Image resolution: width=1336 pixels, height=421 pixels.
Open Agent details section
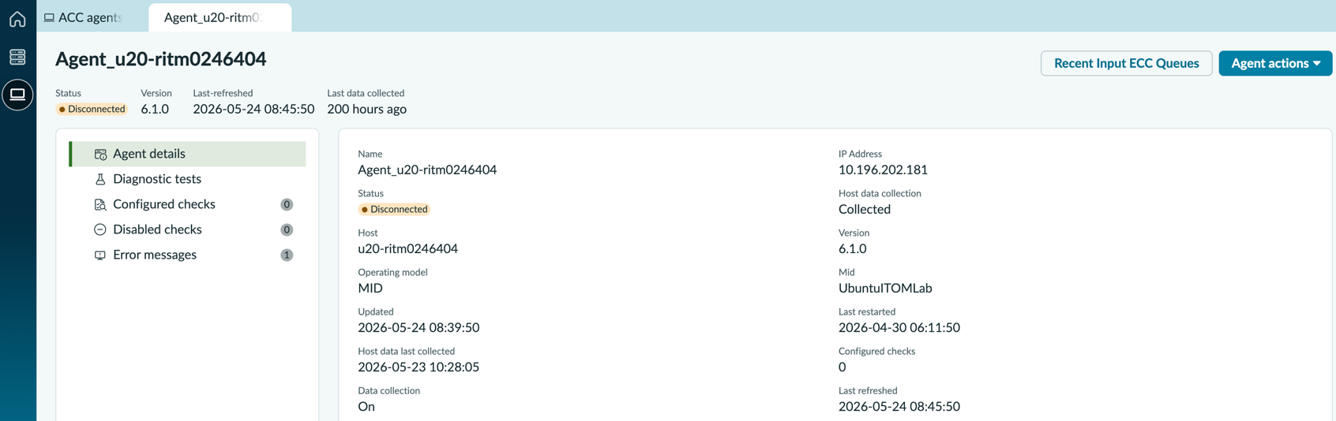pos(188,154)
